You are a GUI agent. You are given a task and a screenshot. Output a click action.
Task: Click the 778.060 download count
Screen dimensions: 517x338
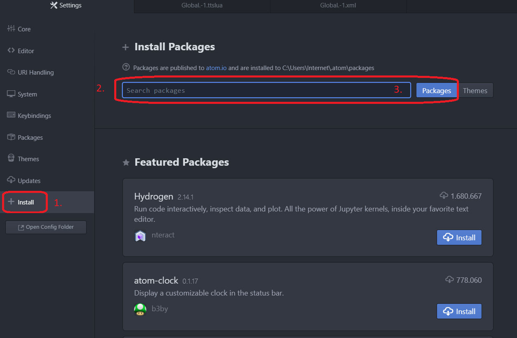[469, 280]
